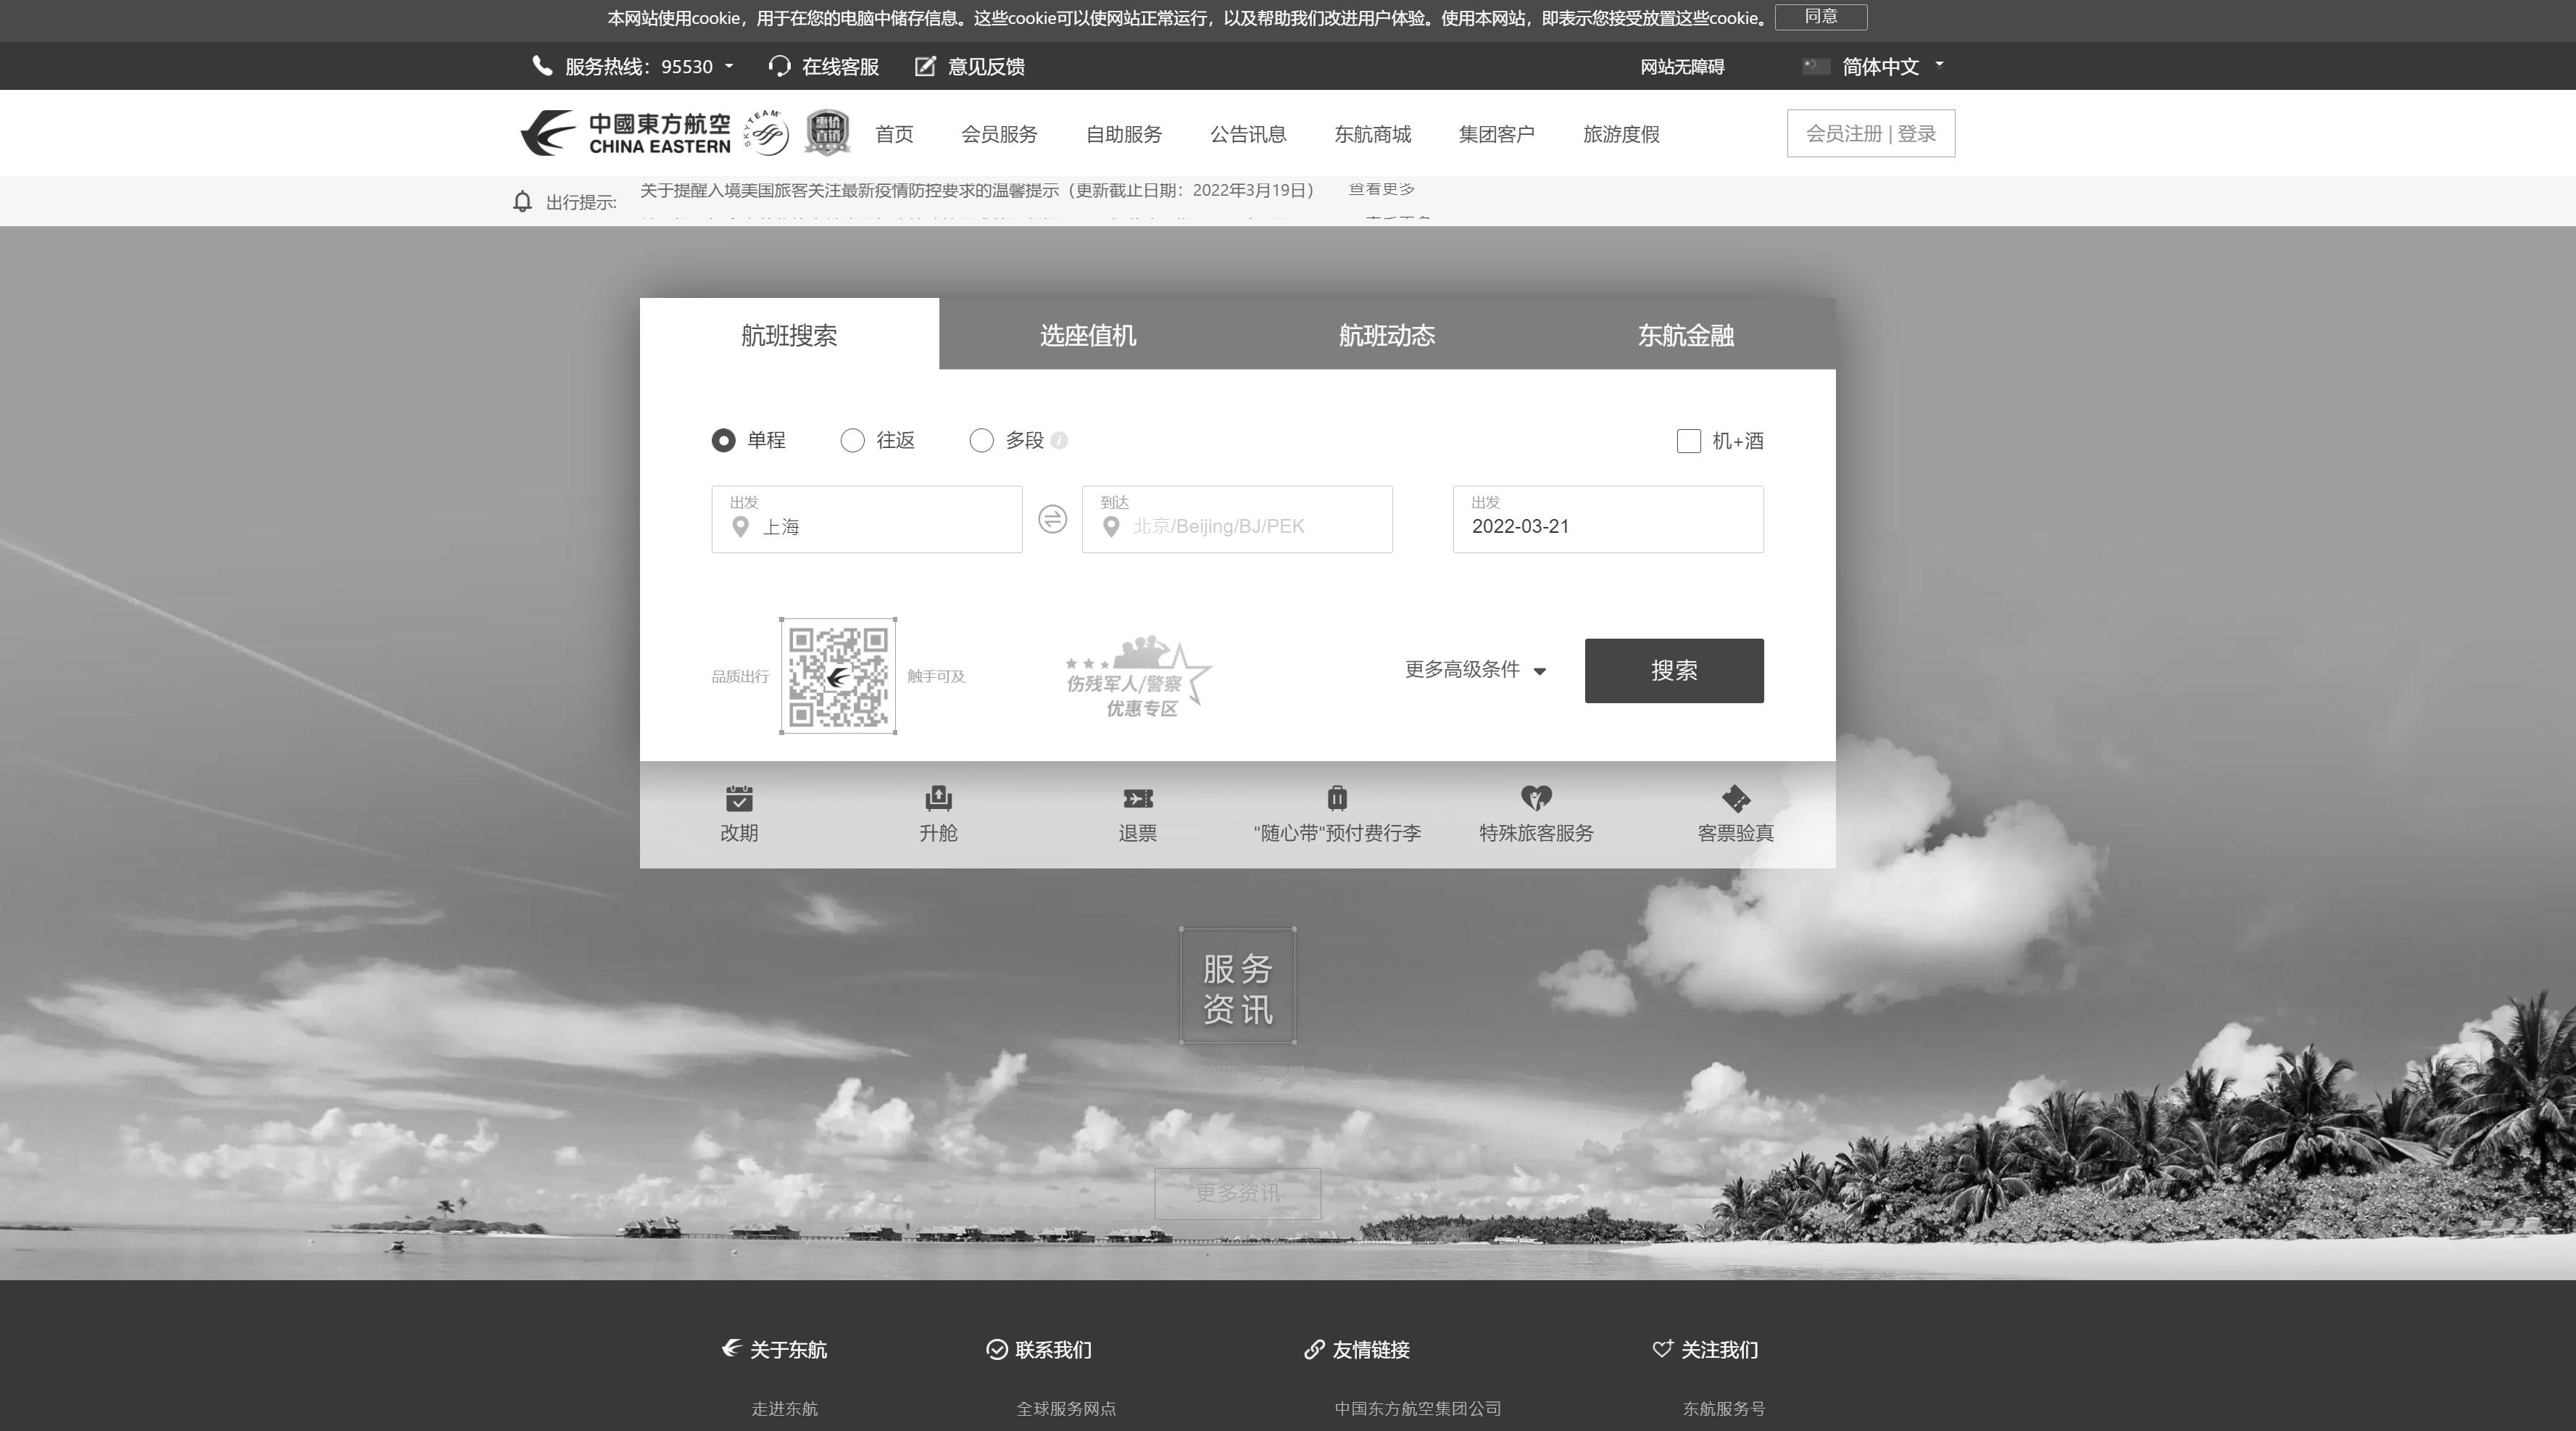
Task: Click the 退票 refund ticket icon
Action: [x=1137, y=812]
